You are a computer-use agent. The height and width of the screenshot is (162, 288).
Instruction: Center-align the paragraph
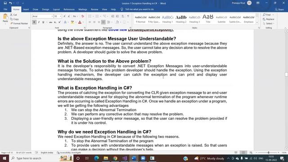coord(94,22)
